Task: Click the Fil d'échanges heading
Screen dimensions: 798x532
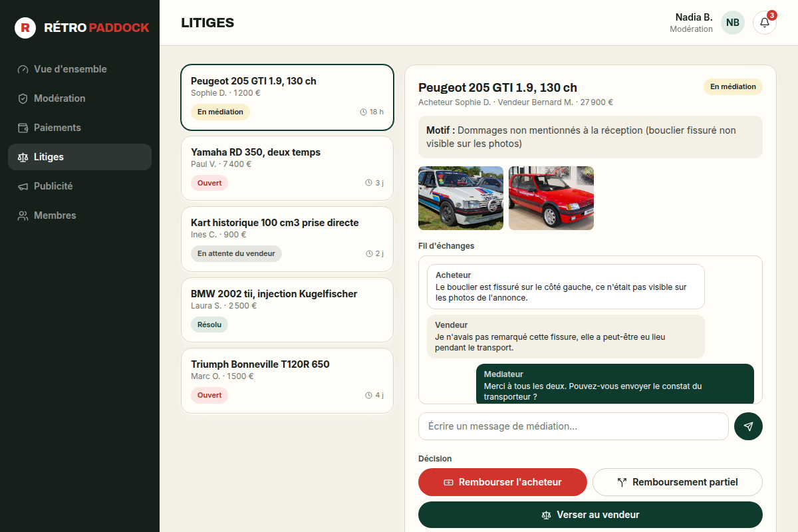Action: 446,246
